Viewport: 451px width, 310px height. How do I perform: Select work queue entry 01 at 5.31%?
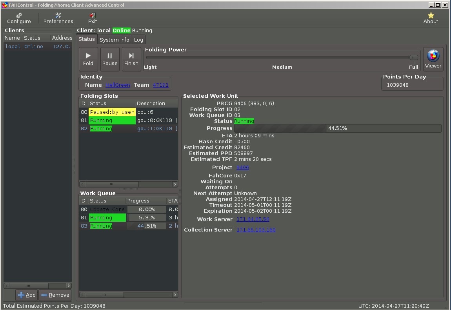(129, 218)
